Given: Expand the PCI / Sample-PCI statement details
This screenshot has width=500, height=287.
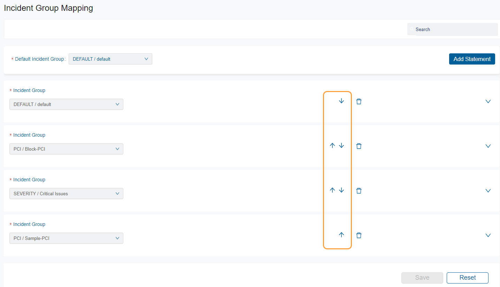Looking at the screenshot, I should [488, 235].
